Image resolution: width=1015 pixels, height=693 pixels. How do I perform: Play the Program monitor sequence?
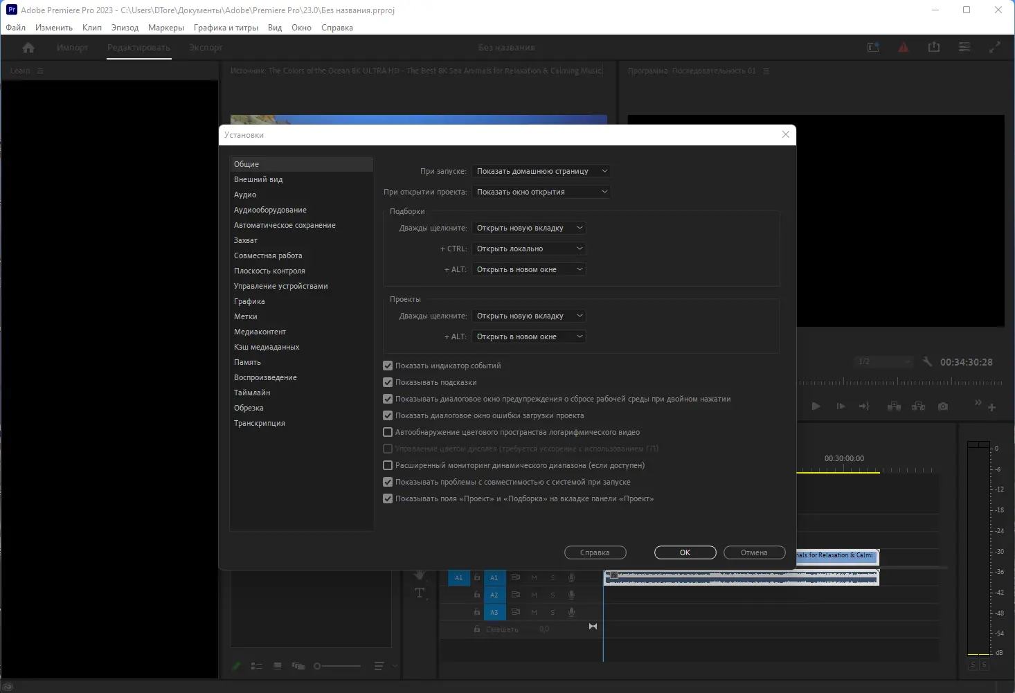[x=816, y=406]
